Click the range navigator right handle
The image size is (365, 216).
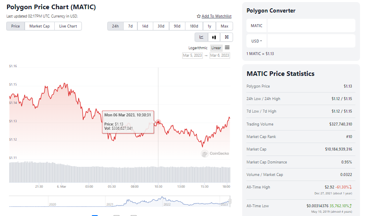pos(230,201)
